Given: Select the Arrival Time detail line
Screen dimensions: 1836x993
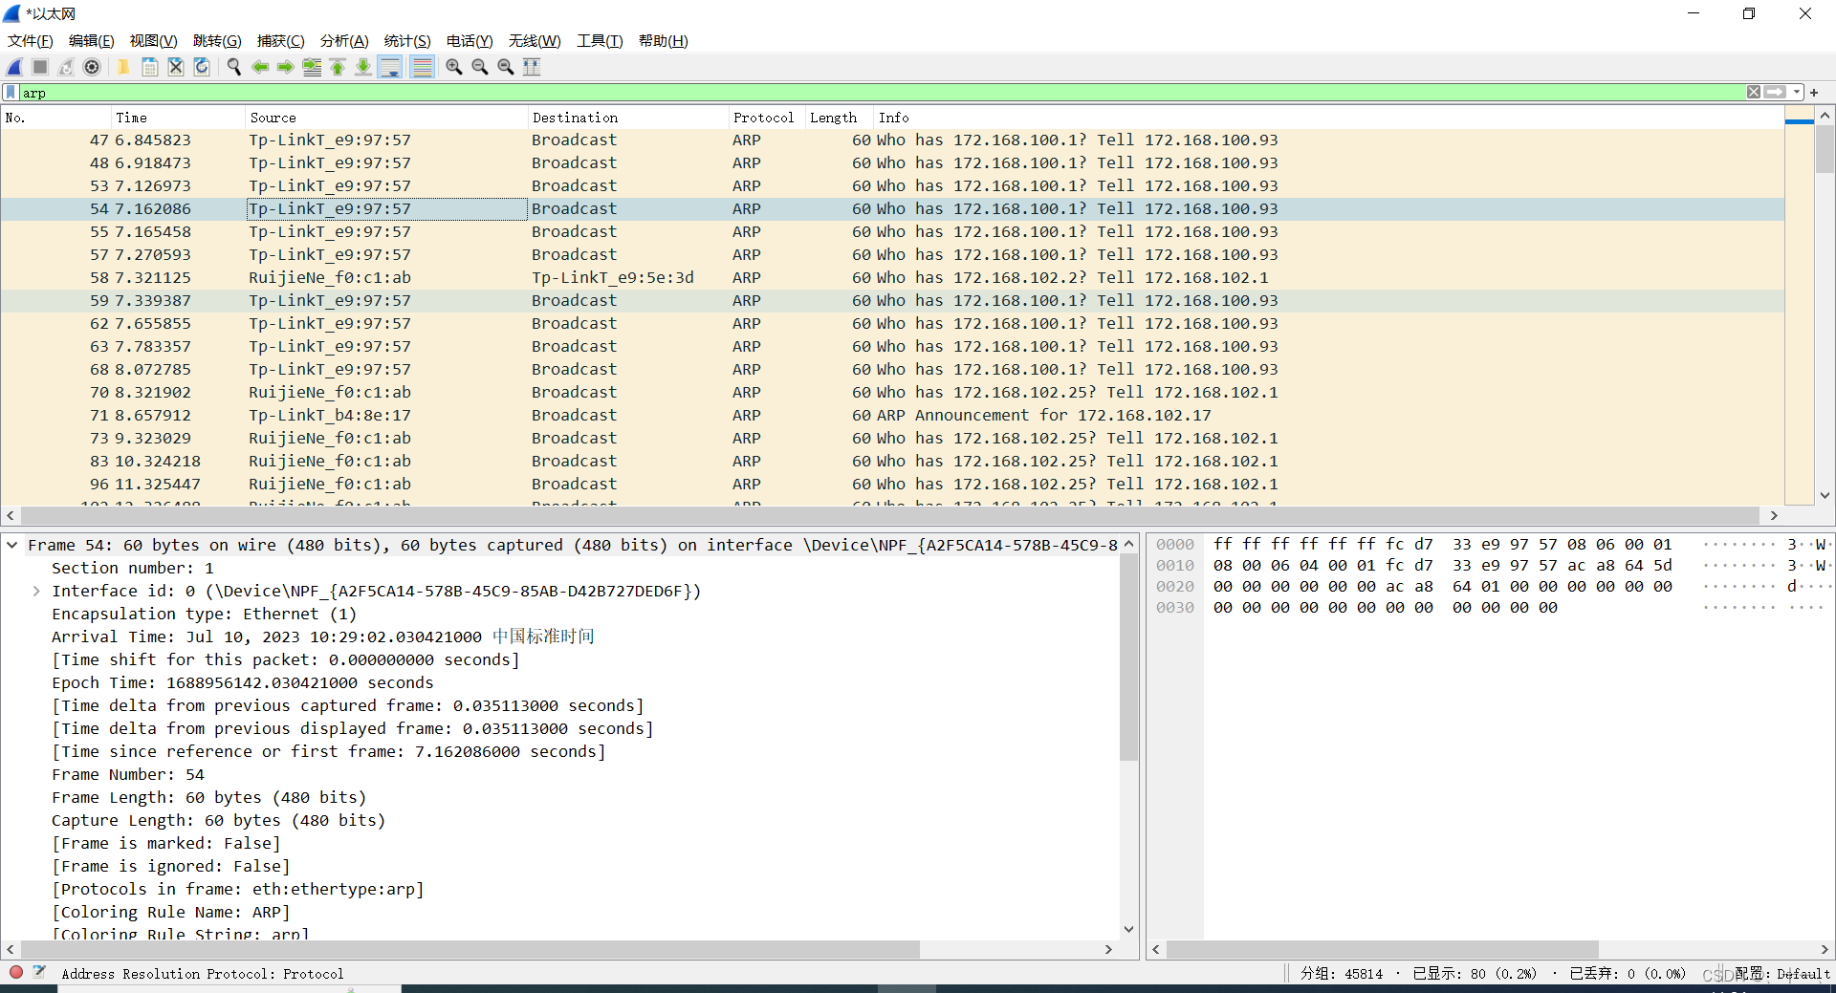Looking at the screenshot, I should click(x=323, y=637).
